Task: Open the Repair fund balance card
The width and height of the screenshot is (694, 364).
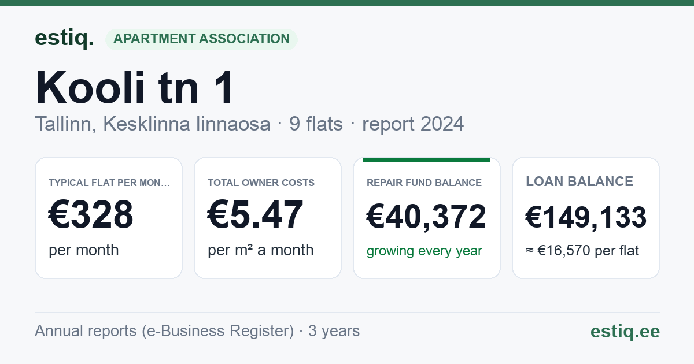Action: (x=427, y=218)
